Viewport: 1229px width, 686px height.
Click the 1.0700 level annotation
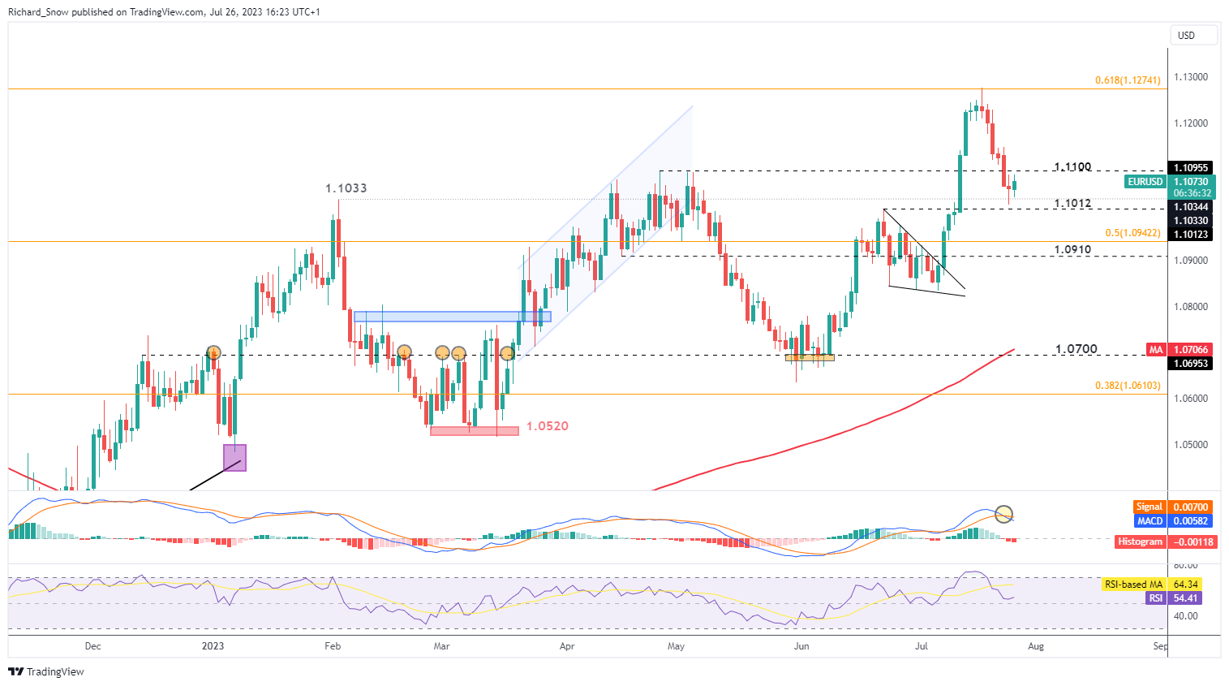tap(1076, 349)
